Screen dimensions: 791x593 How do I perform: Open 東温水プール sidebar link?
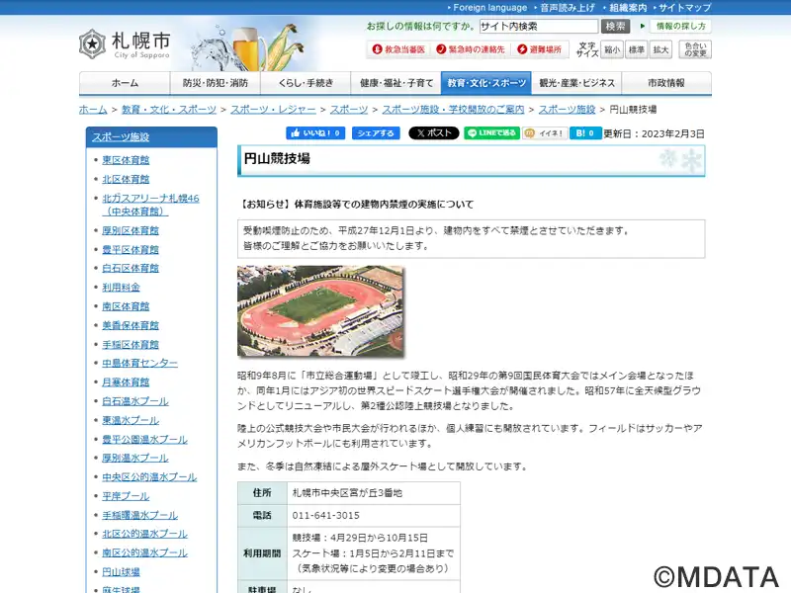(x=131, y=421)
